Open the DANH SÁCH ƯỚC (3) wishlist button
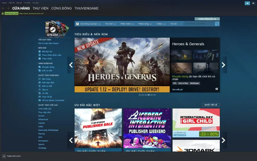Viewport: 257px width, 161px height. click(207, 19)
